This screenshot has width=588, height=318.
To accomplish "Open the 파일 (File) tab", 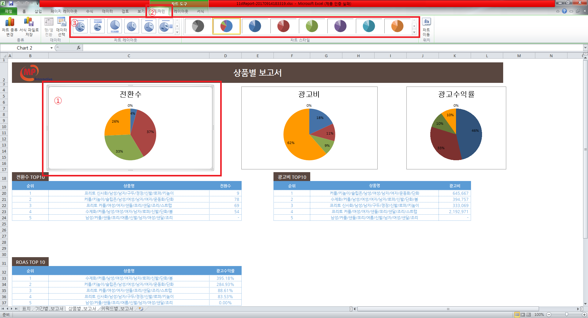I will 9,11.
